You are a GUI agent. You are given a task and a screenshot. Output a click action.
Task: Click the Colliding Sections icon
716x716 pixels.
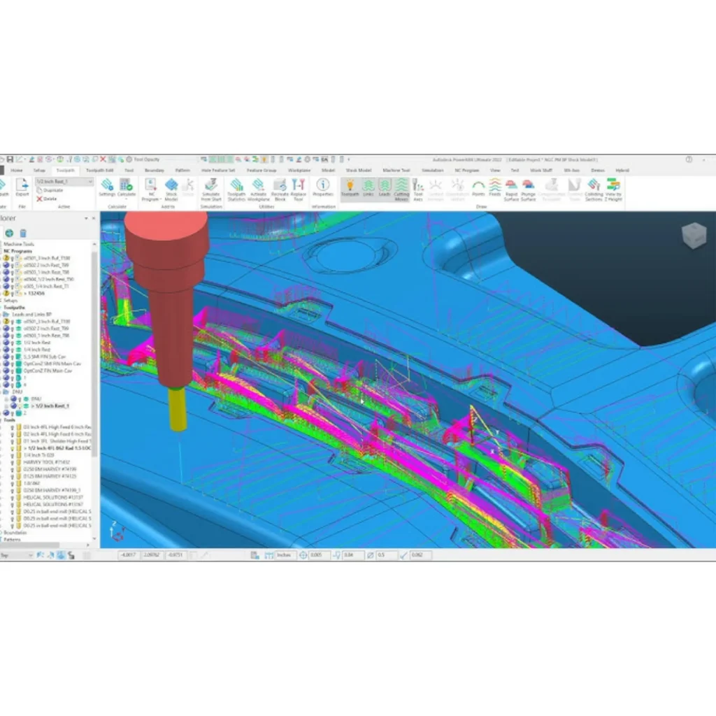[x=594, y=189]
